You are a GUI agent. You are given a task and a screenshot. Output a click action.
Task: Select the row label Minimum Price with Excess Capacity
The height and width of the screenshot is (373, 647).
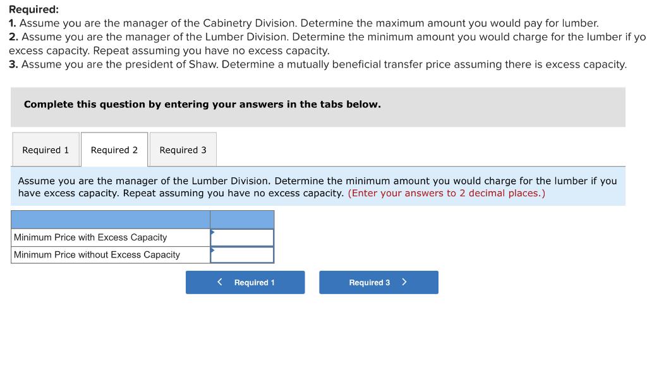[89, 237]
